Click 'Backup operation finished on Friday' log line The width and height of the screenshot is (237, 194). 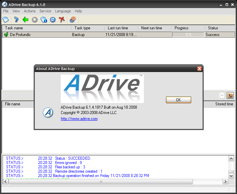pos(101,176)
